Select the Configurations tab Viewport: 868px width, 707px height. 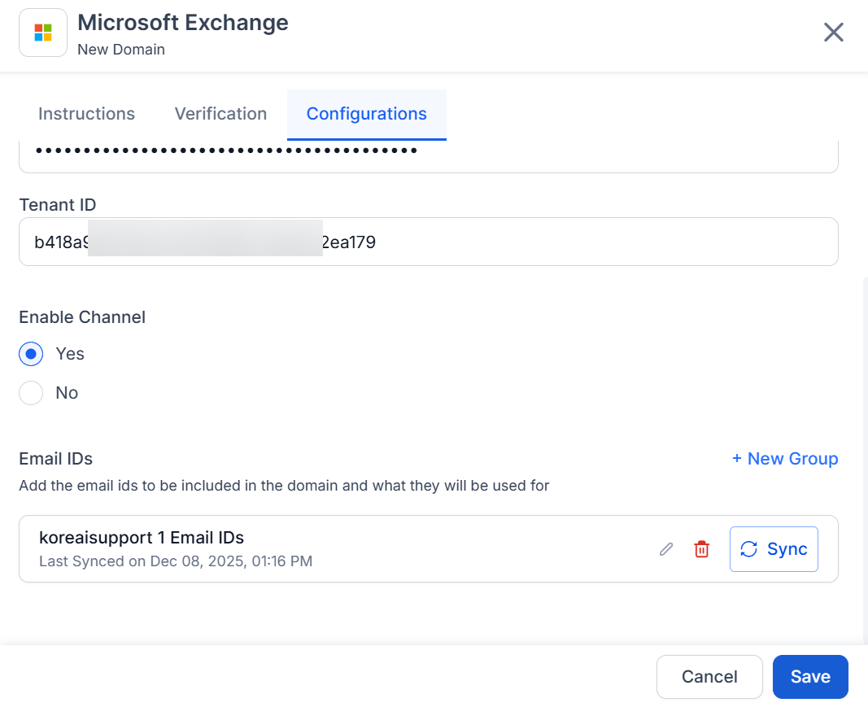point(366,114)
